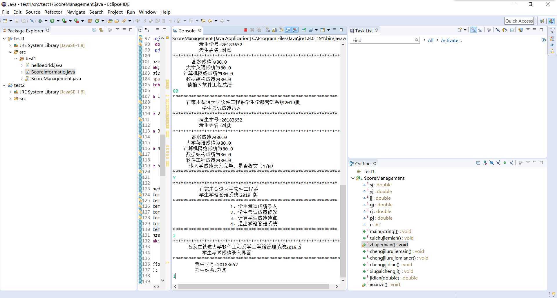The image size is (557, 298).
Task: Click the Last Edit Location icon
Action: 203,21
